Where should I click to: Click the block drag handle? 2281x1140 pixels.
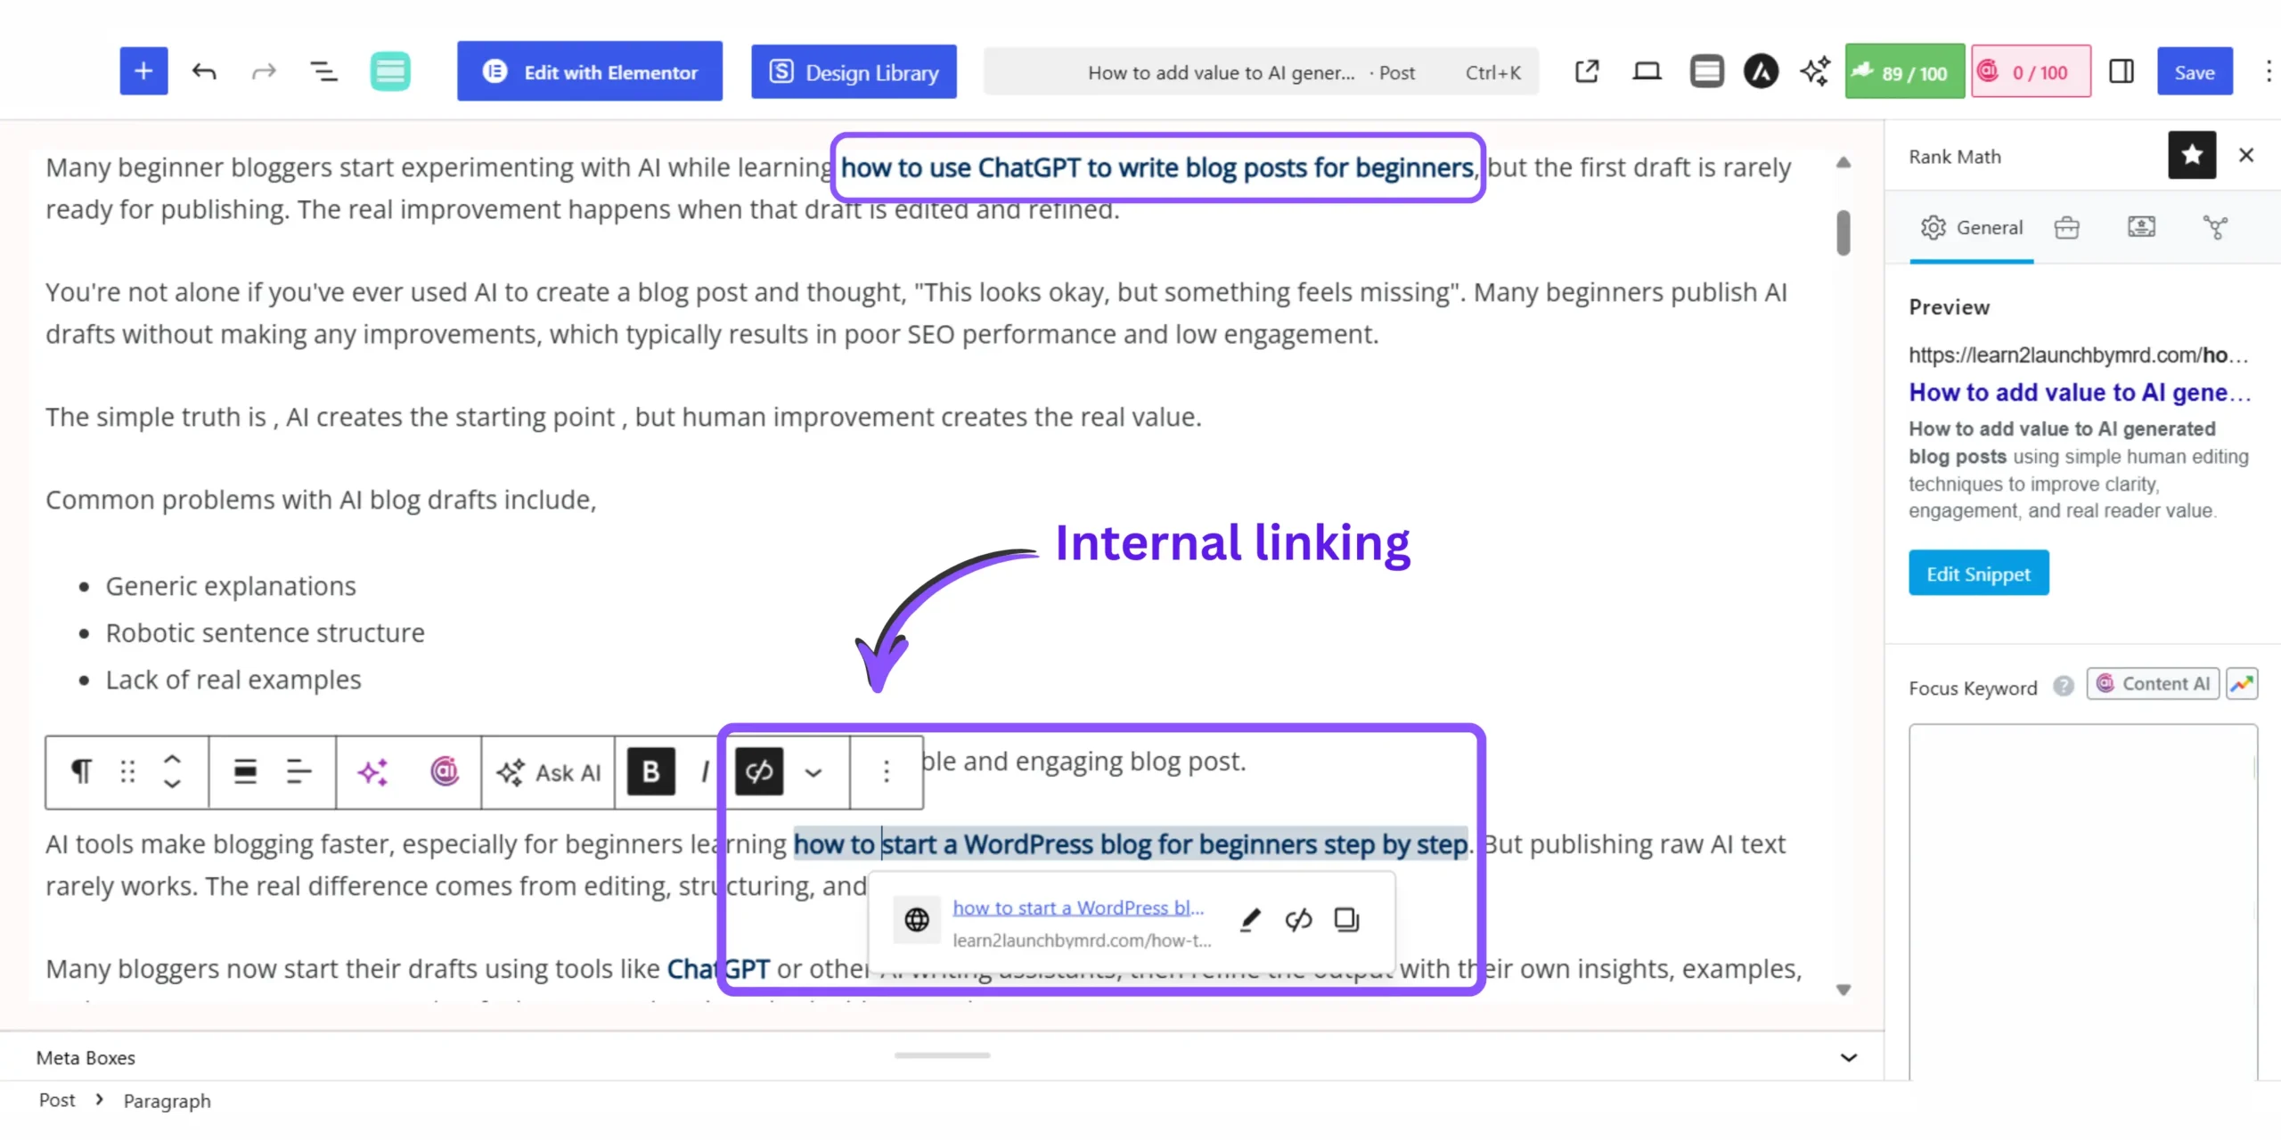click(127, 771)
